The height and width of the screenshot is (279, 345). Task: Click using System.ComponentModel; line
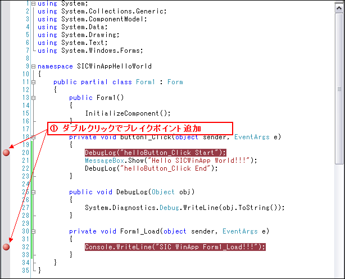click(x=92, y=19)
